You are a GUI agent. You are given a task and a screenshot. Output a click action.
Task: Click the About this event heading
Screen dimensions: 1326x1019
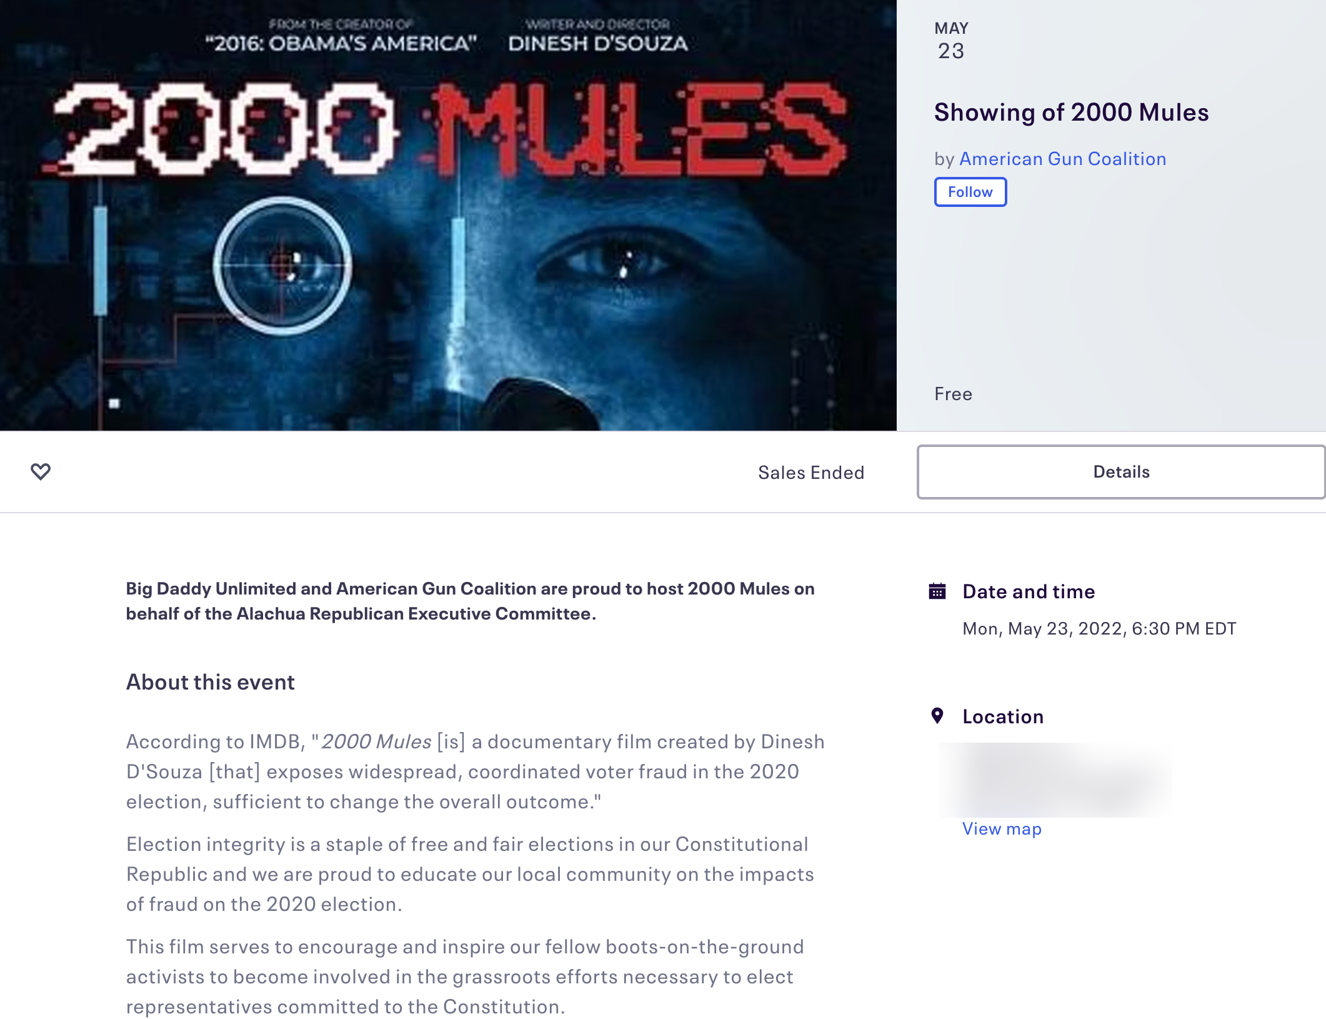(211, 681)
